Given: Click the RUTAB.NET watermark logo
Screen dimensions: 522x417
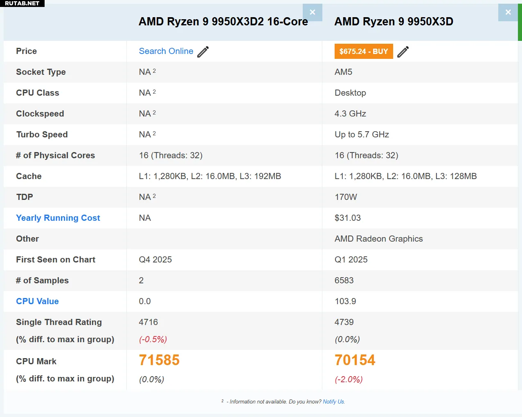Looking at the screenshot, I should [x=22, y=3].
